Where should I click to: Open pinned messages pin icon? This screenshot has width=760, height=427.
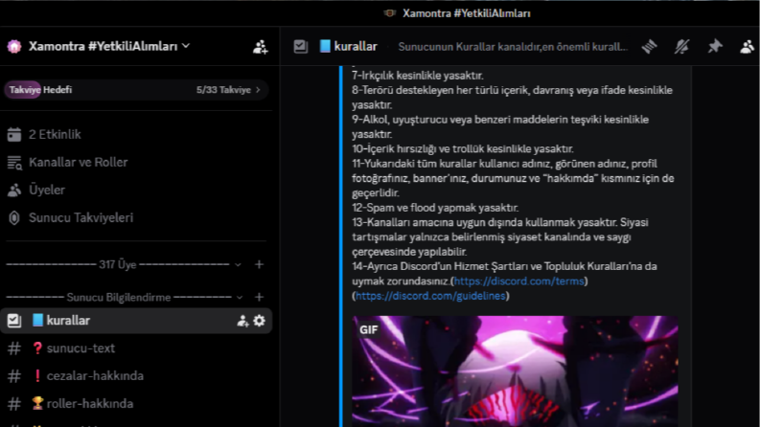[x=714, y=47]
